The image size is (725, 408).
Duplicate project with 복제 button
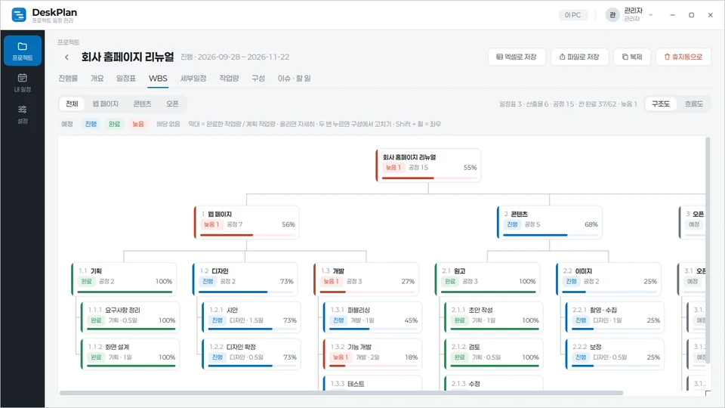pyautogui.click(x=632, y=57)
